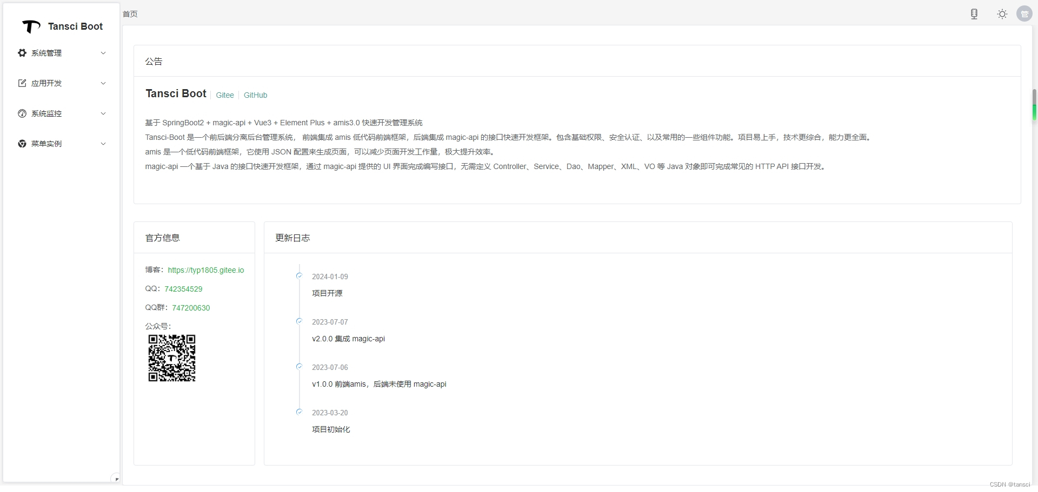Collapse the sidebar via bottom arrow

point(116,478)
